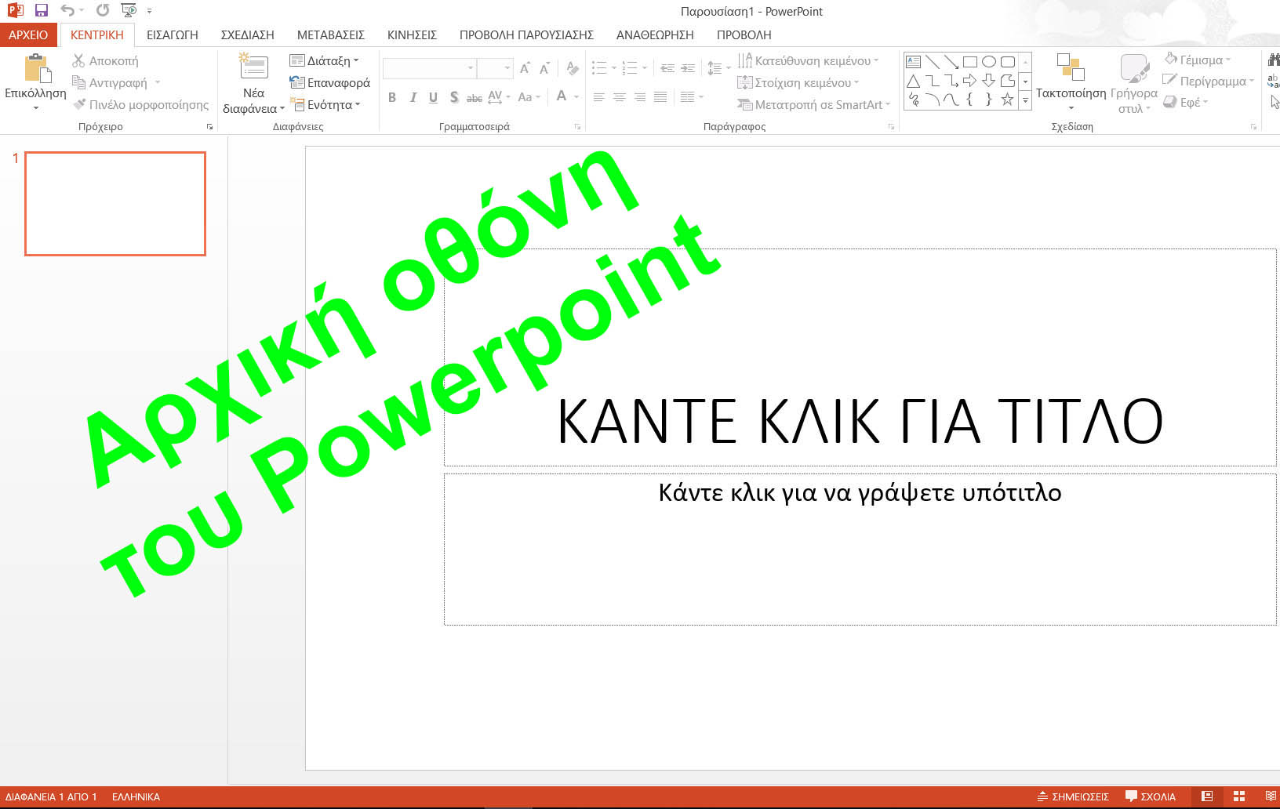Select the Oval shape tool
The image size is (1280, 809).
point(989,60)
